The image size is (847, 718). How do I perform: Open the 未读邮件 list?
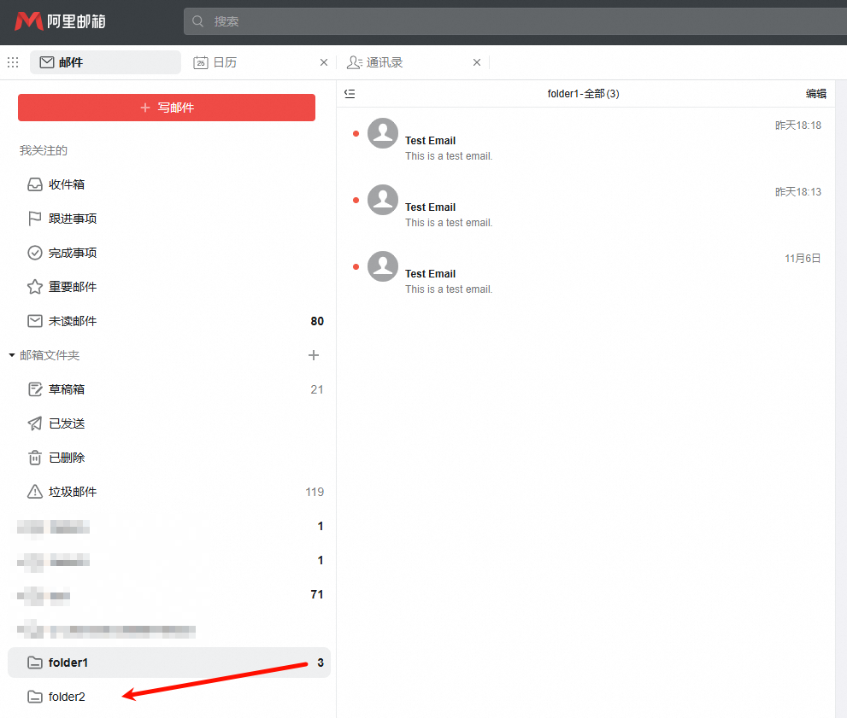point(169,321)
